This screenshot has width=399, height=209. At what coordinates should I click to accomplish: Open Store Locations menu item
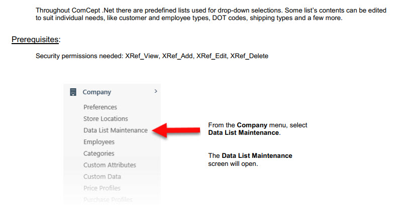coord(106,119)
